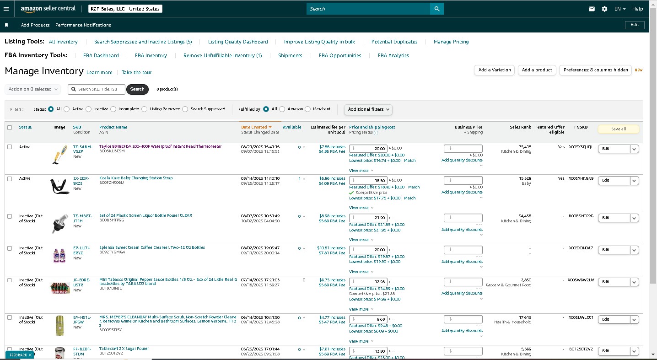Close the Feedback tab with X

30,355
